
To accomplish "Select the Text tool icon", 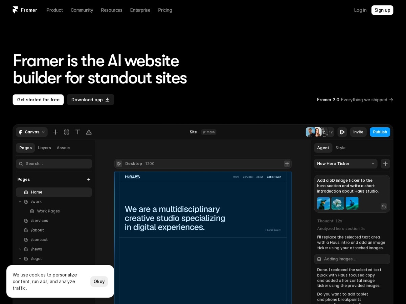I will (x=78, y=132).
